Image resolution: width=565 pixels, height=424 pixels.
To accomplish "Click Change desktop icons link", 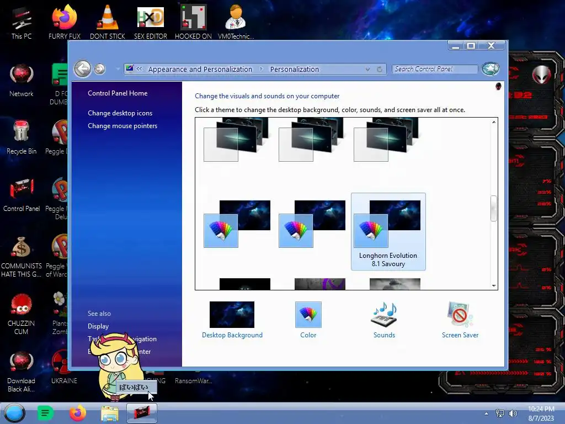I will click(120, 113).
